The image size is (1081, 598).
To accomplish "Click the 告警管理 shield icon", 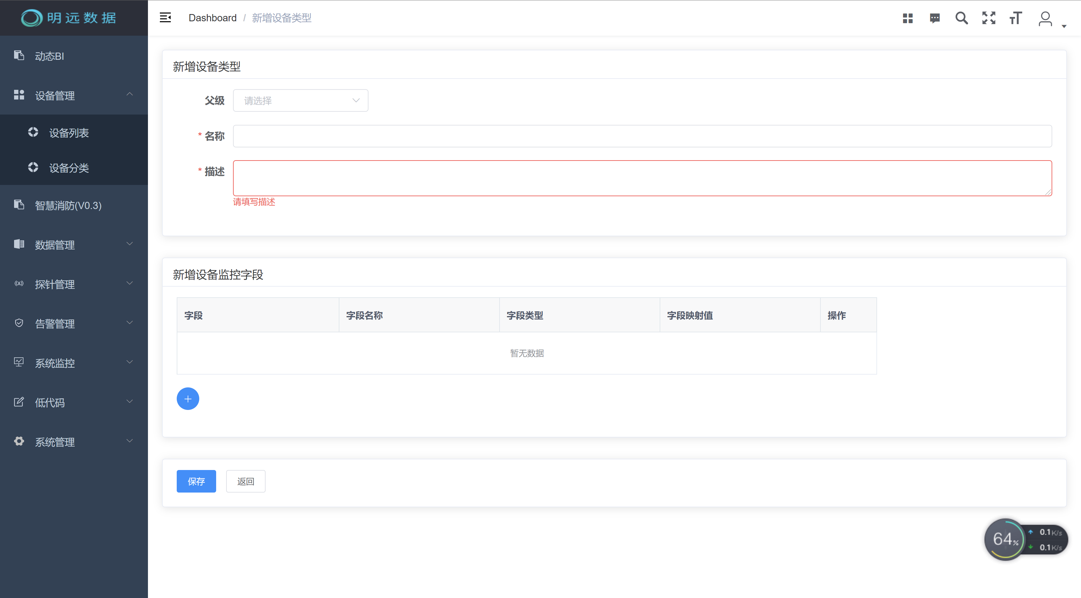I will 19,323.
